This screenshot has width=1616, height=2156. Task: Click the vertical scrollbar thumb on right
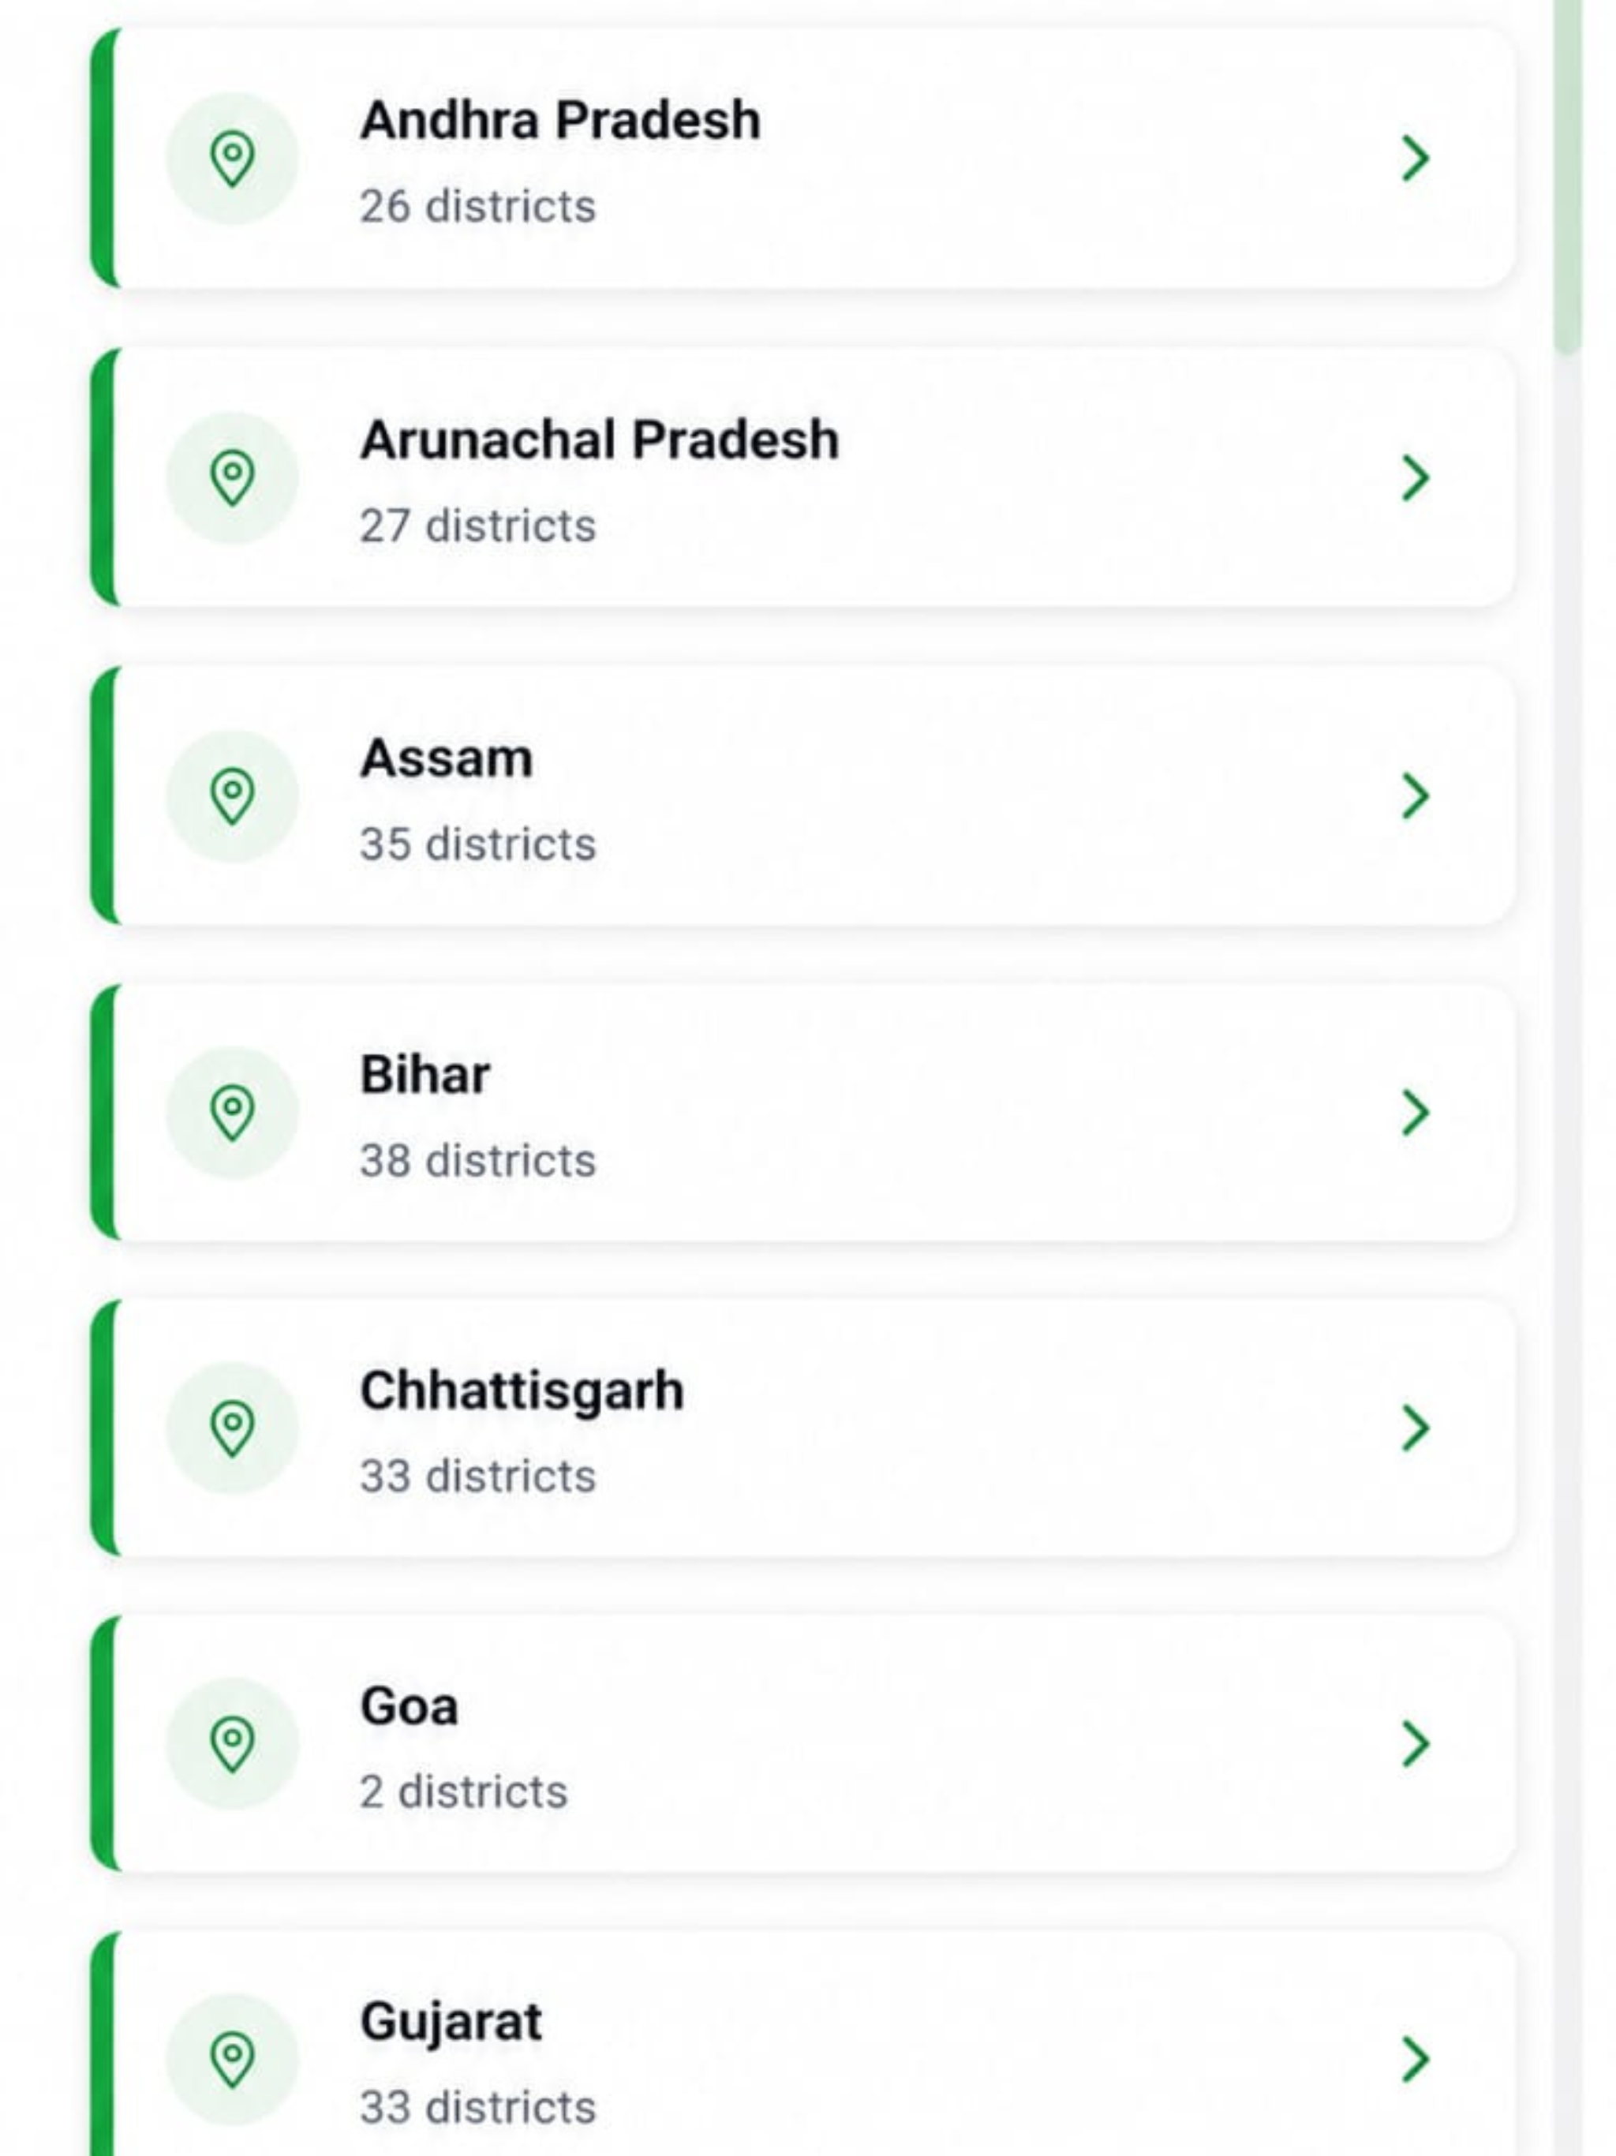coord(1567,175)
